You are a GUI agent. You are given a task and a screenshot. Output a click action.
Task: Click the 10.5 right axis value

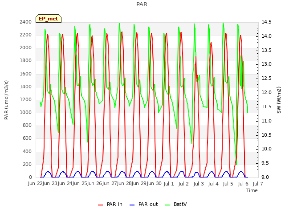coord(266,135)
